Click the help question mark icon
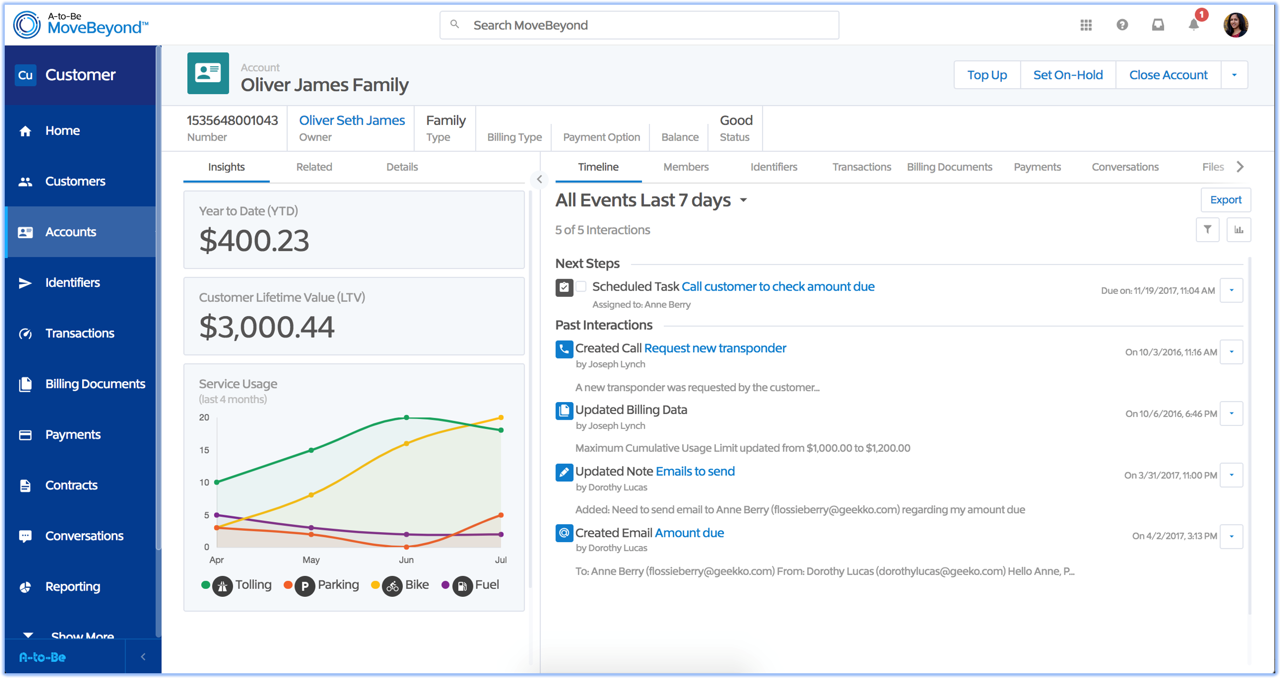This screenshot has height=678, width=1280. click(x=1122, y=25)
